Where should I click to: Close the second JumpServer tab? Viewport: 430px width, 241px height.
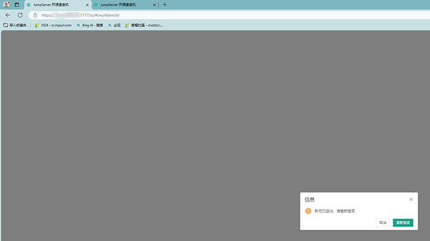[x=154, y=5]
